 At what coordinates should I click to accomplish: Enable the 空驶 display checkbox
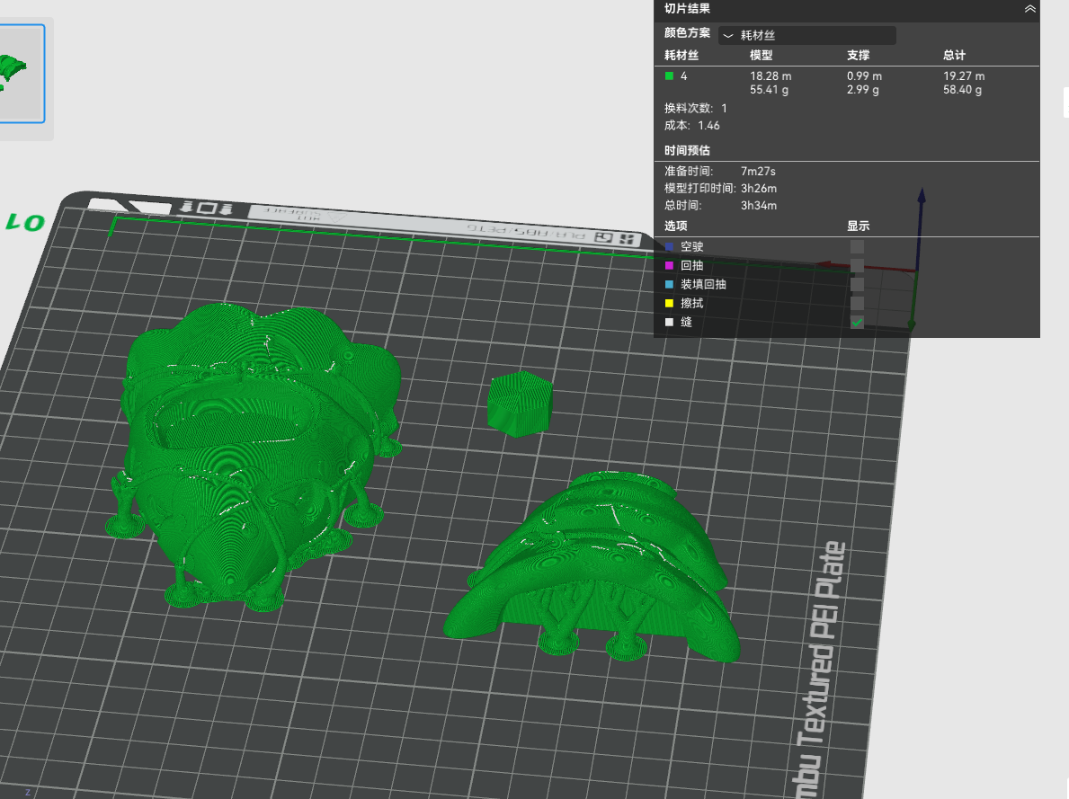pos(857,247)
